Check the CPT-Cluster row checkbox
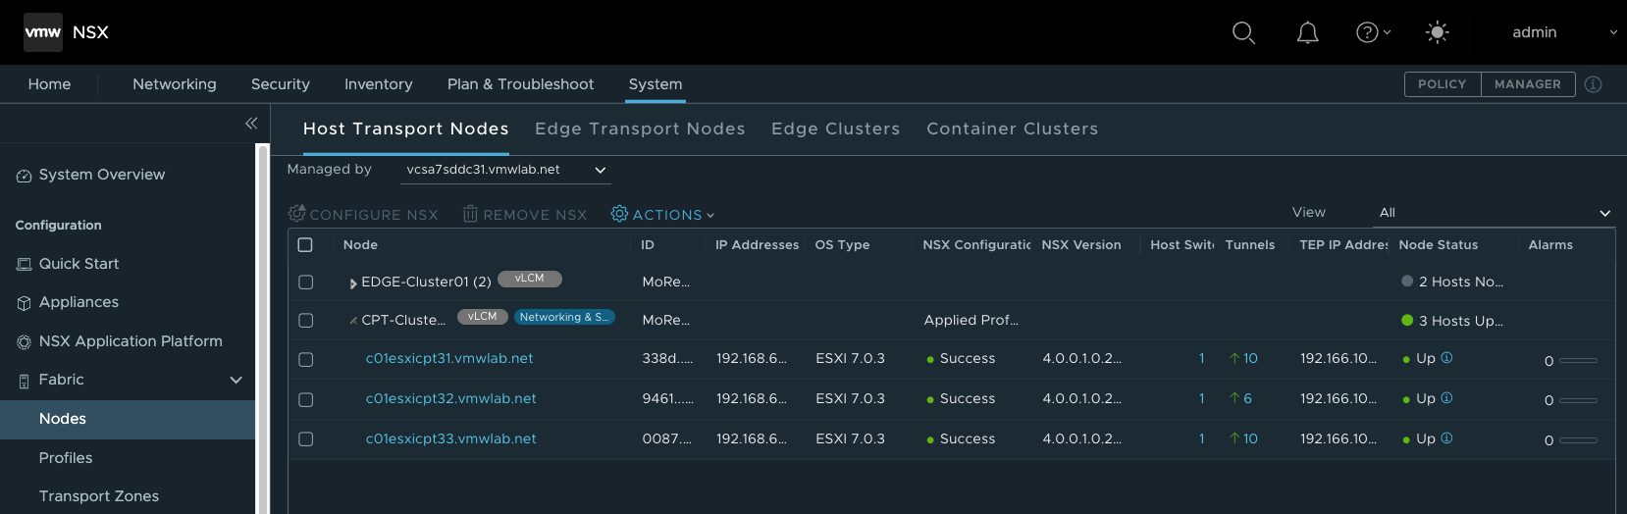 pyautogui.click(x=305, y=321)
